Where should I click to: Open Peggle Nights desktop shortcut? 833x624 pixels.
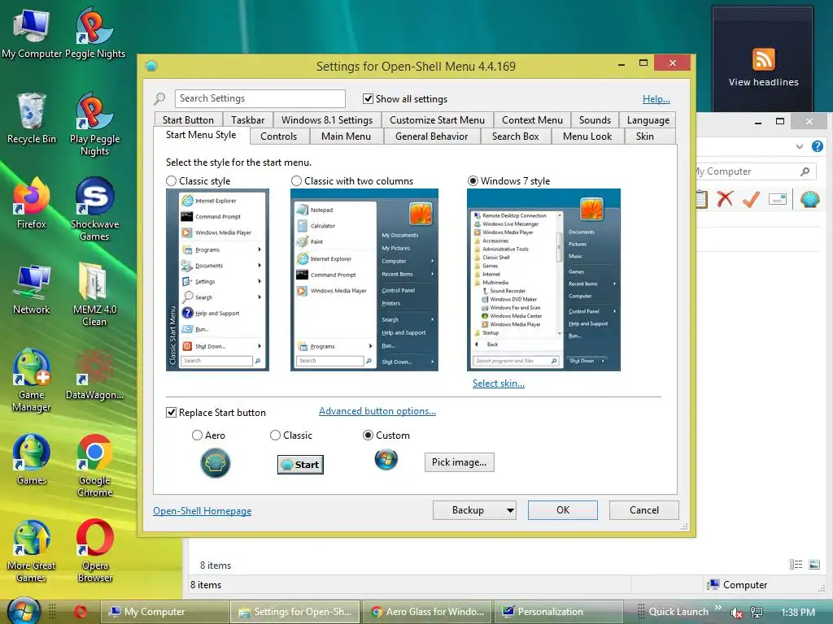click(94, 32)
